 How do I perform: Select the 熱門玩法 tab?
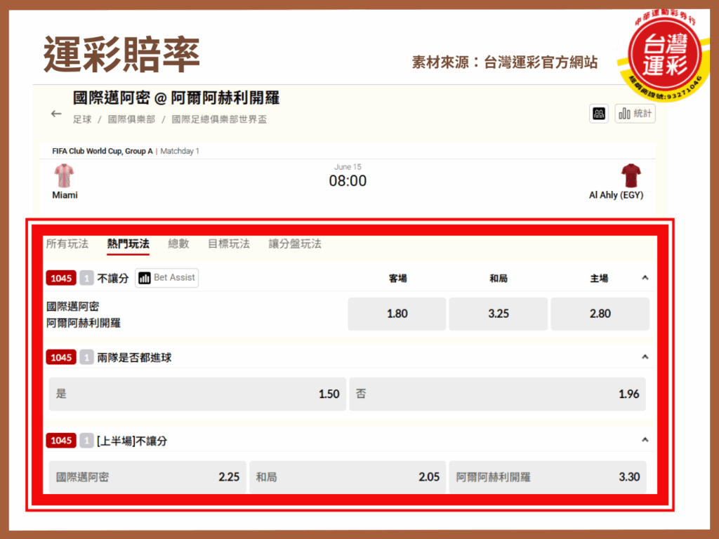[128, 244]
